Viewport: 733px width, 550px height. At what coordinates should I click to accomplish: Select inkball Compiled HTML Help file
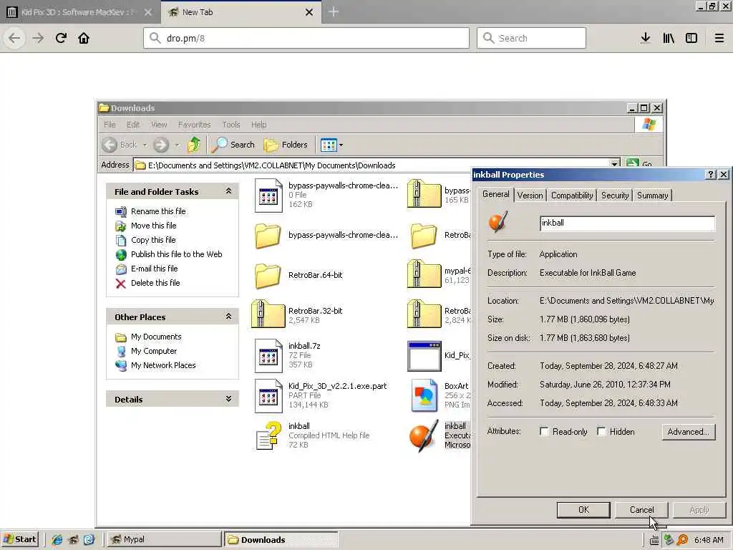pos(312,435)
